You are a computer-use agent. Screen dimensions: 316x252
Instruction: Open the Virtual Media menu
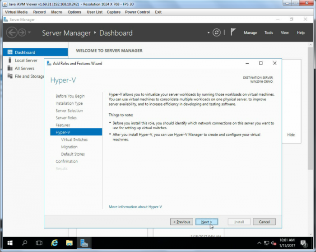point(16,12)
